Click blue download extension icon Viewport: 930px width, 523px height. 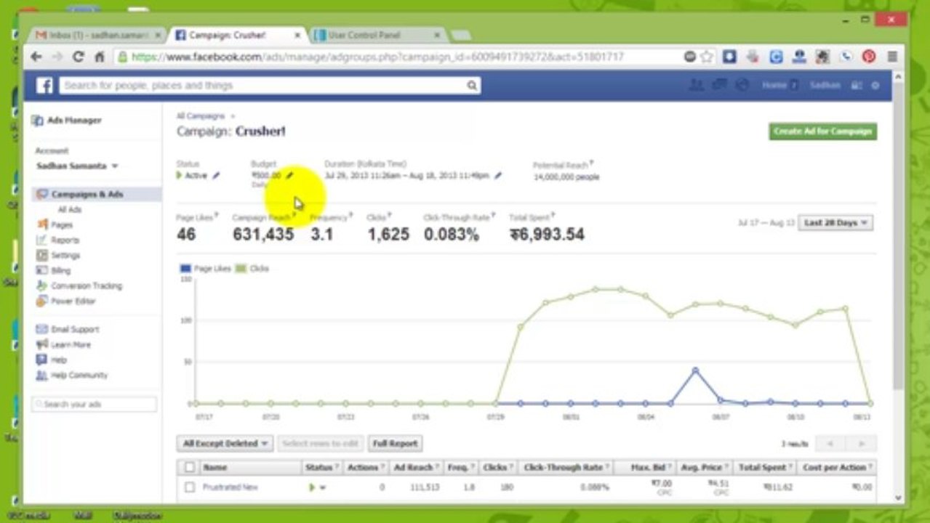click(729, 57)
